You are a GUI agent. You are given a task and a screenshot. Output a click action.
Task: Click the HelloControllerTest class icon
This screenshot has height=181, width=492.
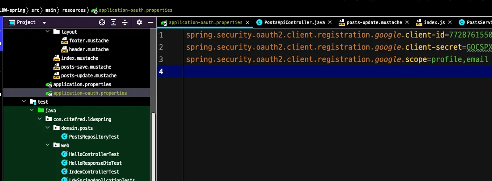[x=64, y=154]
